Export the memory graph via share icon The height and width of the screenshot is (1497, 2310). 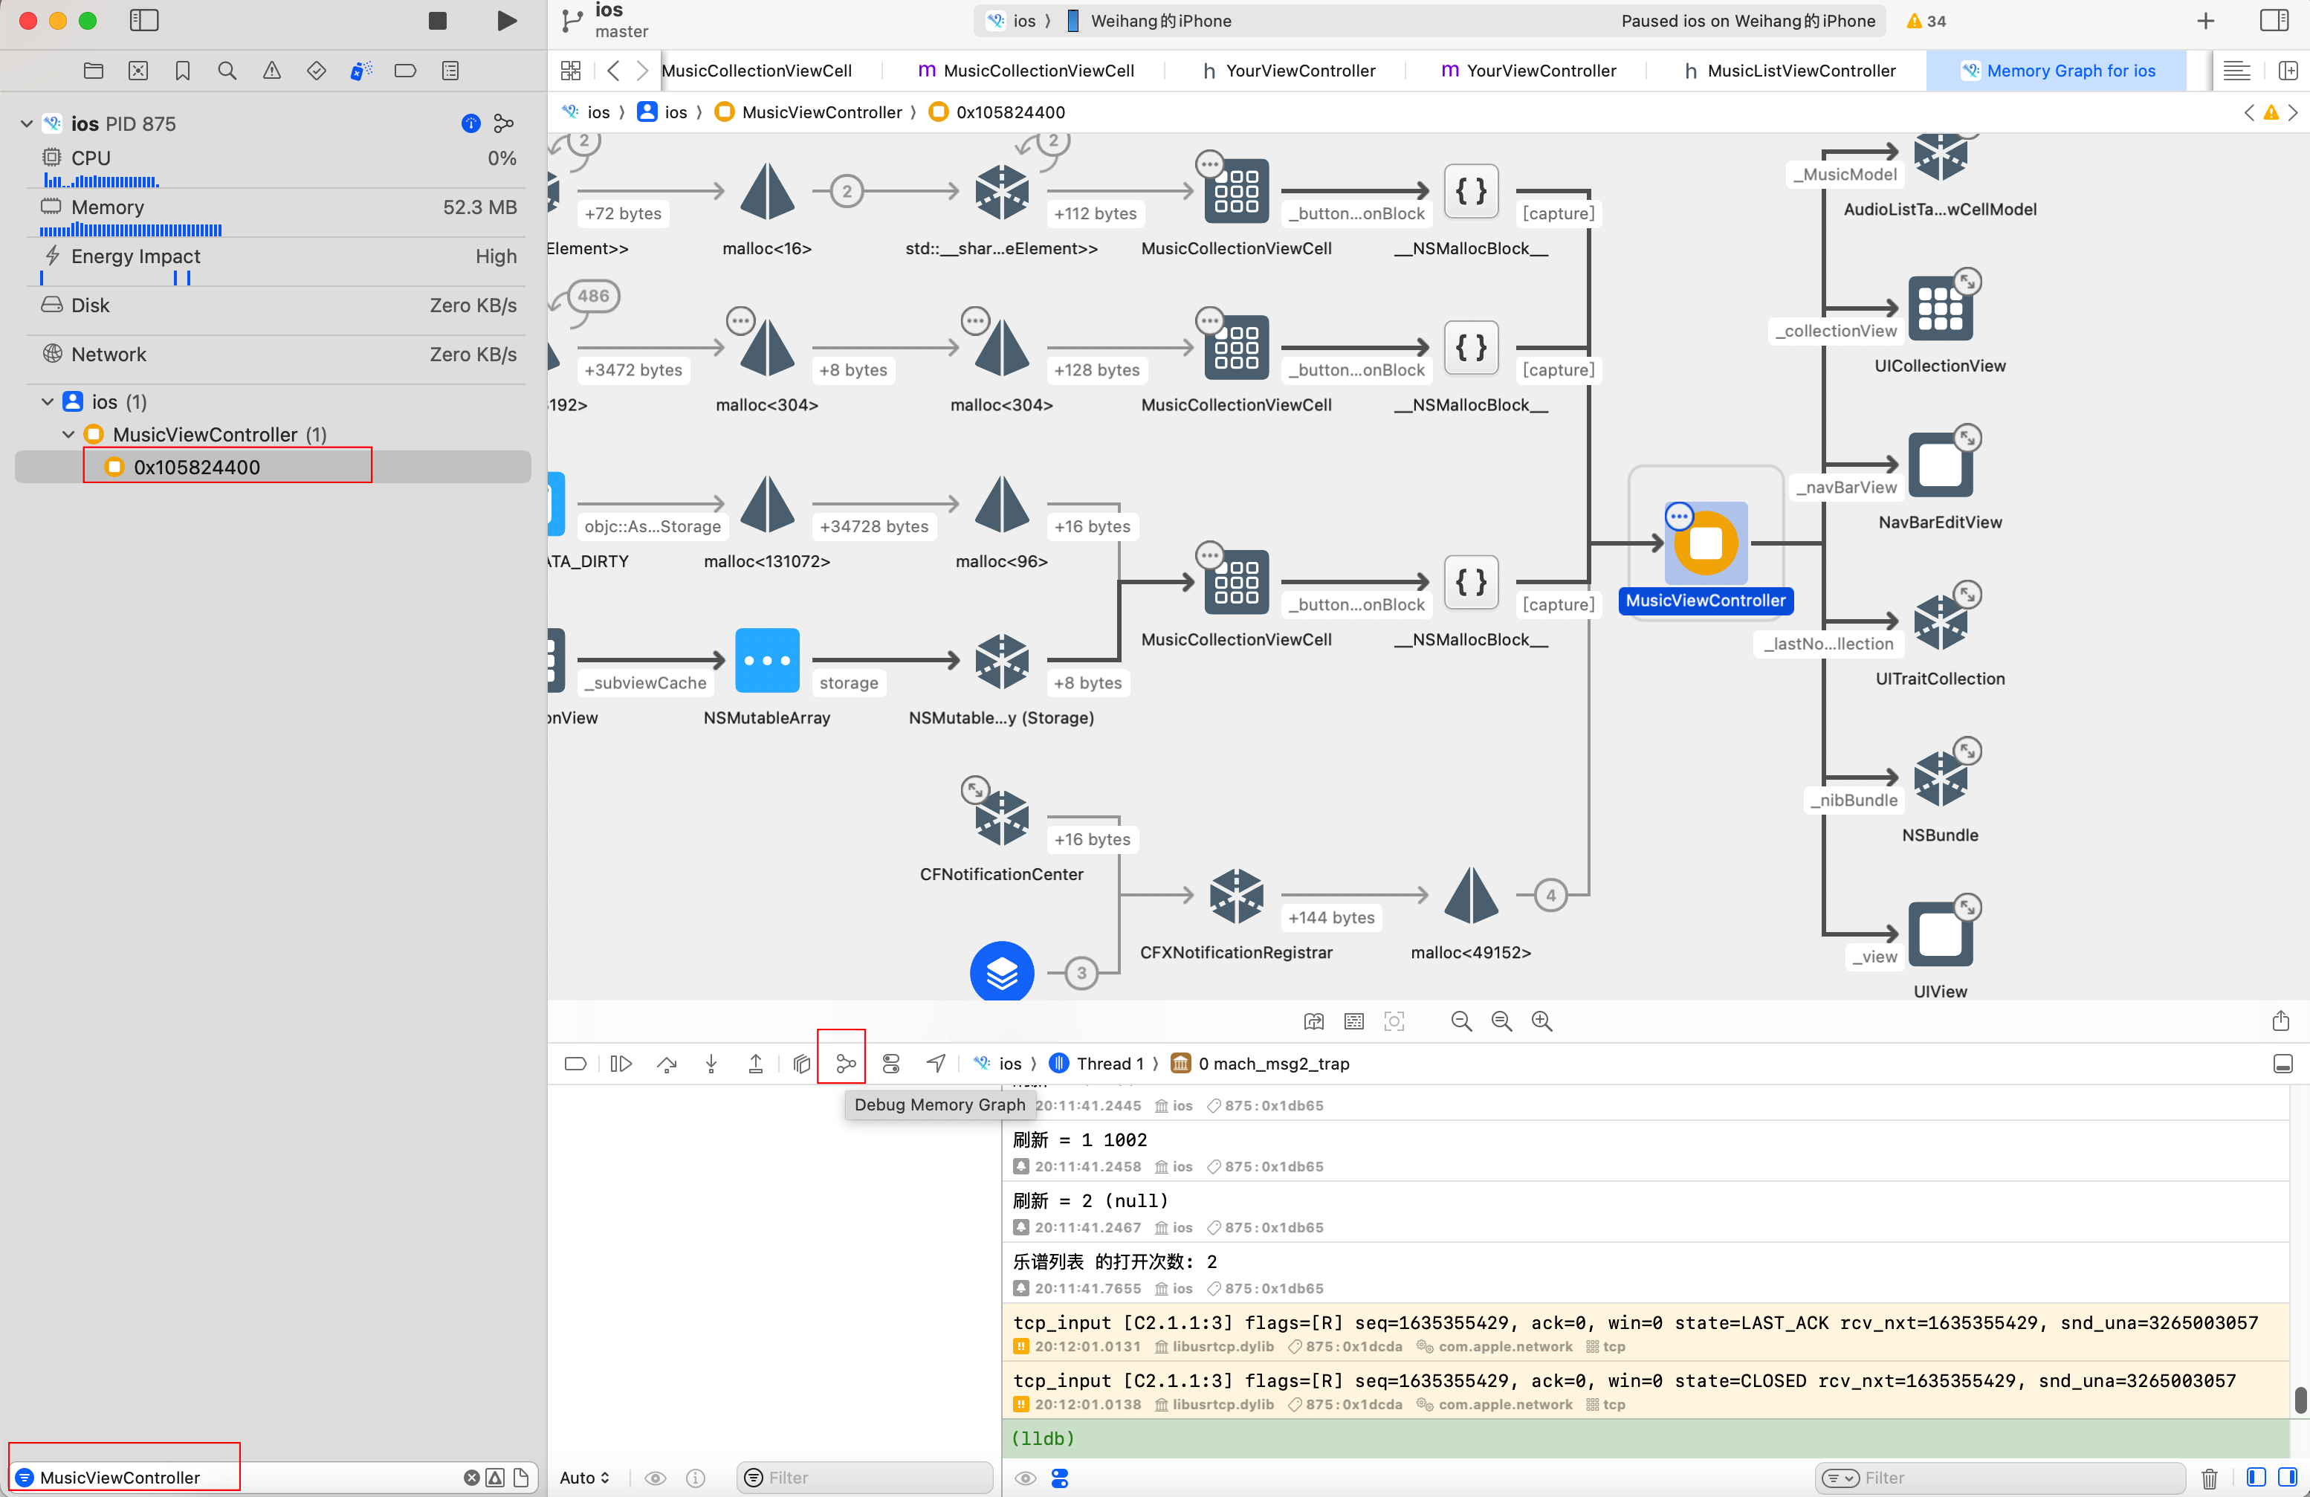coord(2280,1021)
